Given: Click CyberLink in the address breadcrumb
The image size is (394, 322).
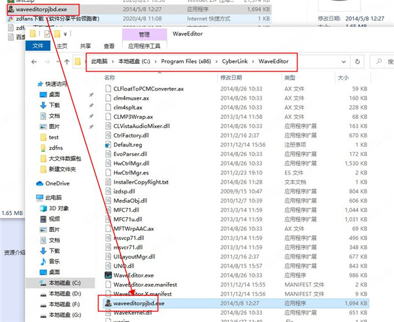Looking at the screenshot, I should [234, 61].
